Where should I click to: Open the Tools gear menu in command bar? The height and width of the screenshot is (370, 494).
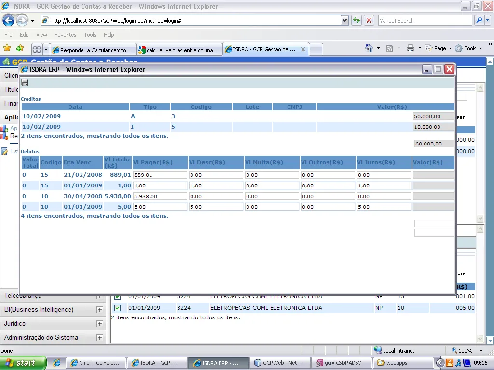[468, 48]
